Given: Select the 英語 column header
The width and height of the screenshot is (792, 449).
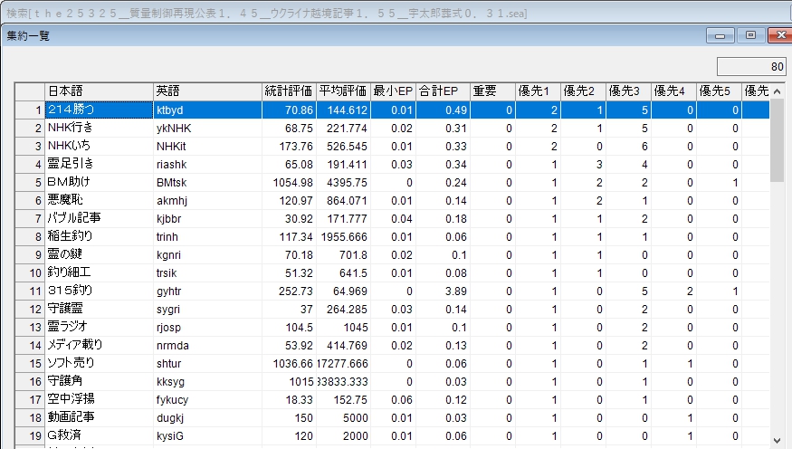Looking at the screenshot, I should (x=207, y=91).
